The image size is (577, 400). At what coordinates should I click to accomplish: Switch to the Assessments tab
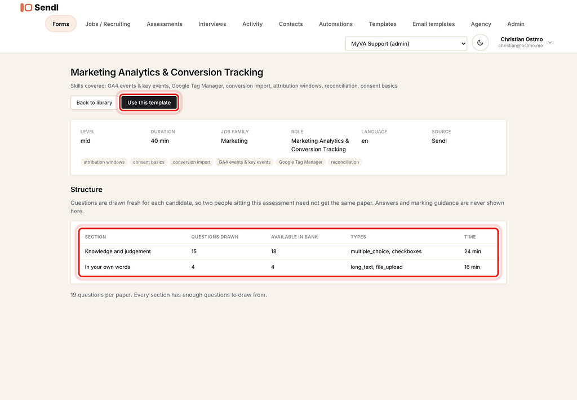[x=165, y=24]
